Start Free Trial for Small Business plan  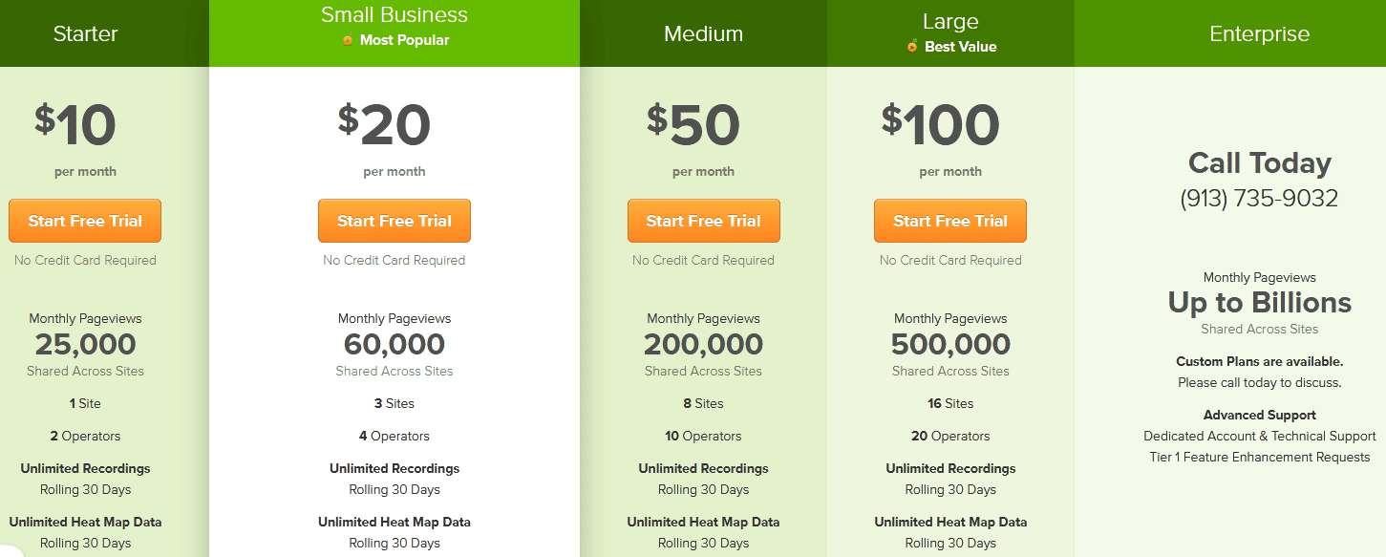394,220
